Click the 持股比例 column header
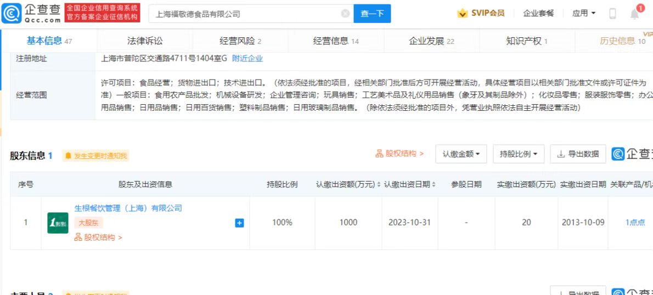 pyautogui.click(x=283, y=184)
